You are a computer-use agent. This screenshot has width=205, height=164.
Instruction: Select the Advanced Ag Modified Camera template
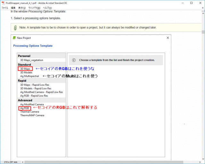[32, 104]
